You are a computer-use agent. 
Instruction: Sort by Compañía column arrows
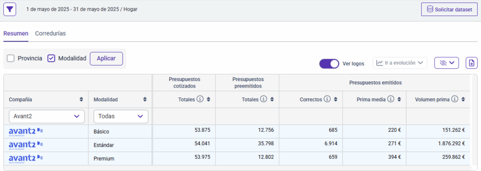point(81,99)
